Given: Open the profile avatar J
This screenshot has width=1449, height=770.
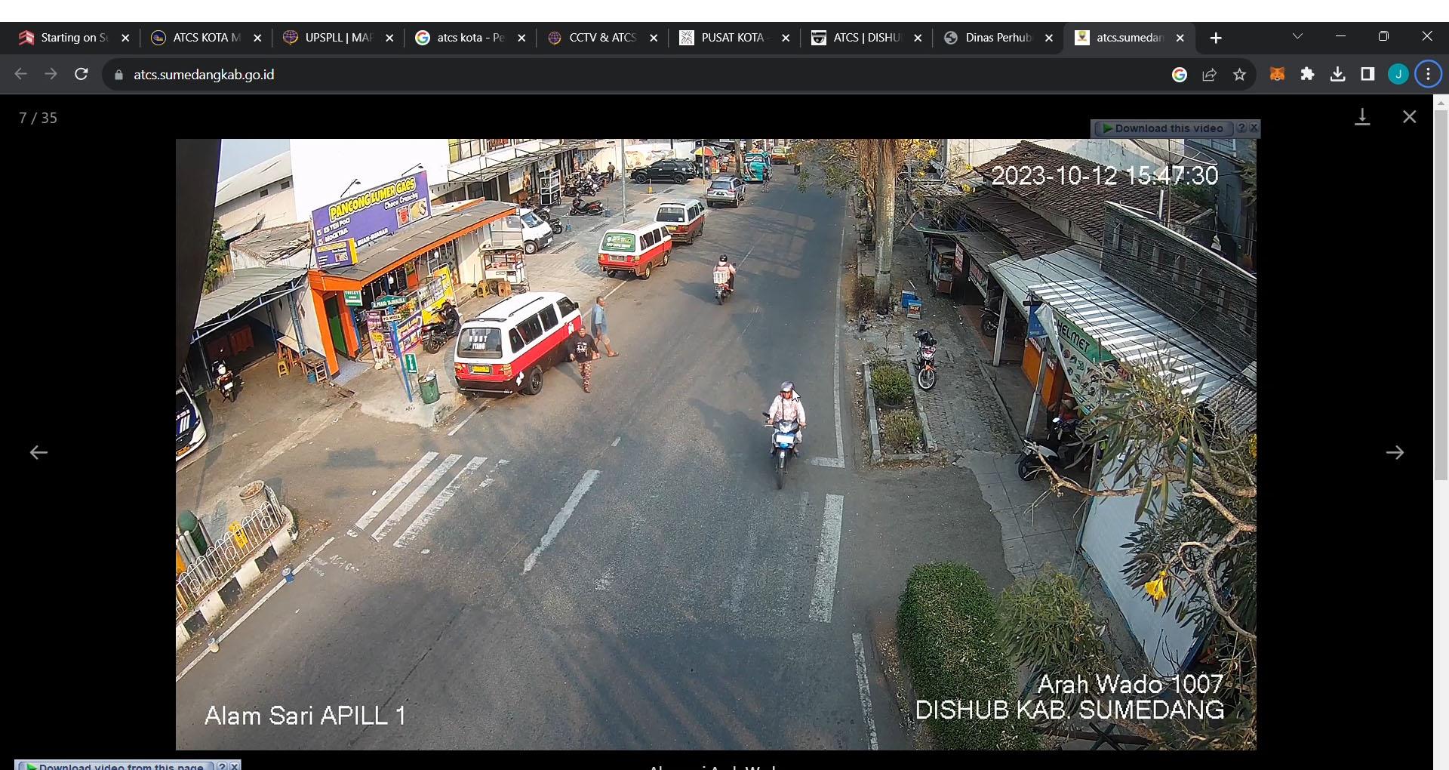Looking at the screenshot, I should click(1398, 74).
